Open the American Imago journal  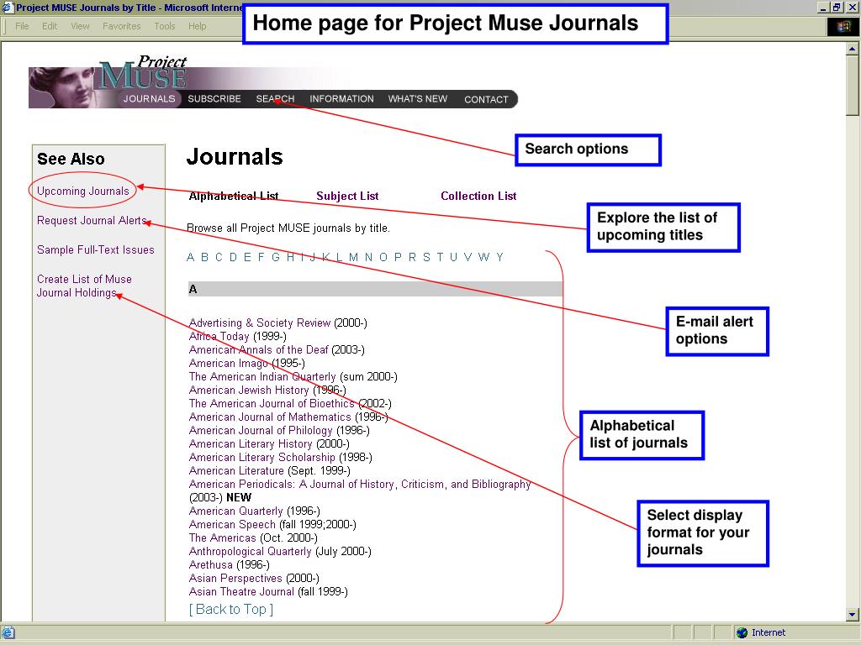click(229, 363)
